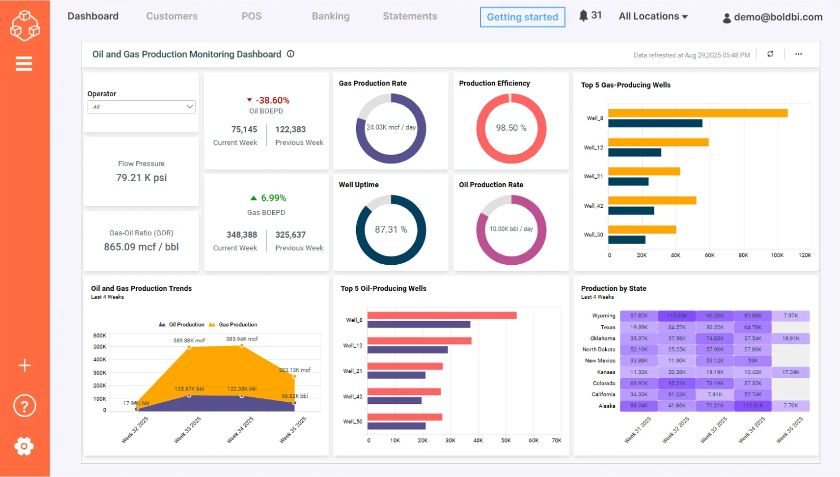
Task: Select the POS navigation link
Action: tap(251, 16)
